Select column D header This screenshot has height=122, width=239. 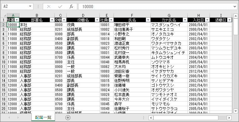[83, 15]
